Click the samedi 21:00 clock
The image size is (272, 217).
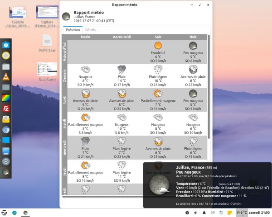pos(260,212)
